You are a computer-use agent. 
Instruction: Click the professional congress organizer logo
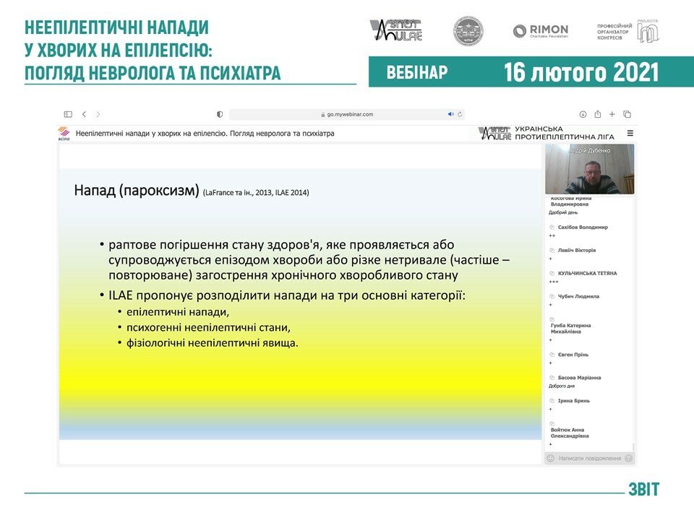pos(627,31)
